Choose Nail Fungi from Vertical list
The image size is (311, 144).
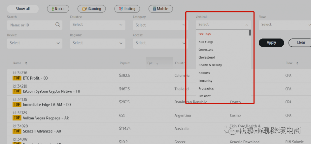(206, 42)
